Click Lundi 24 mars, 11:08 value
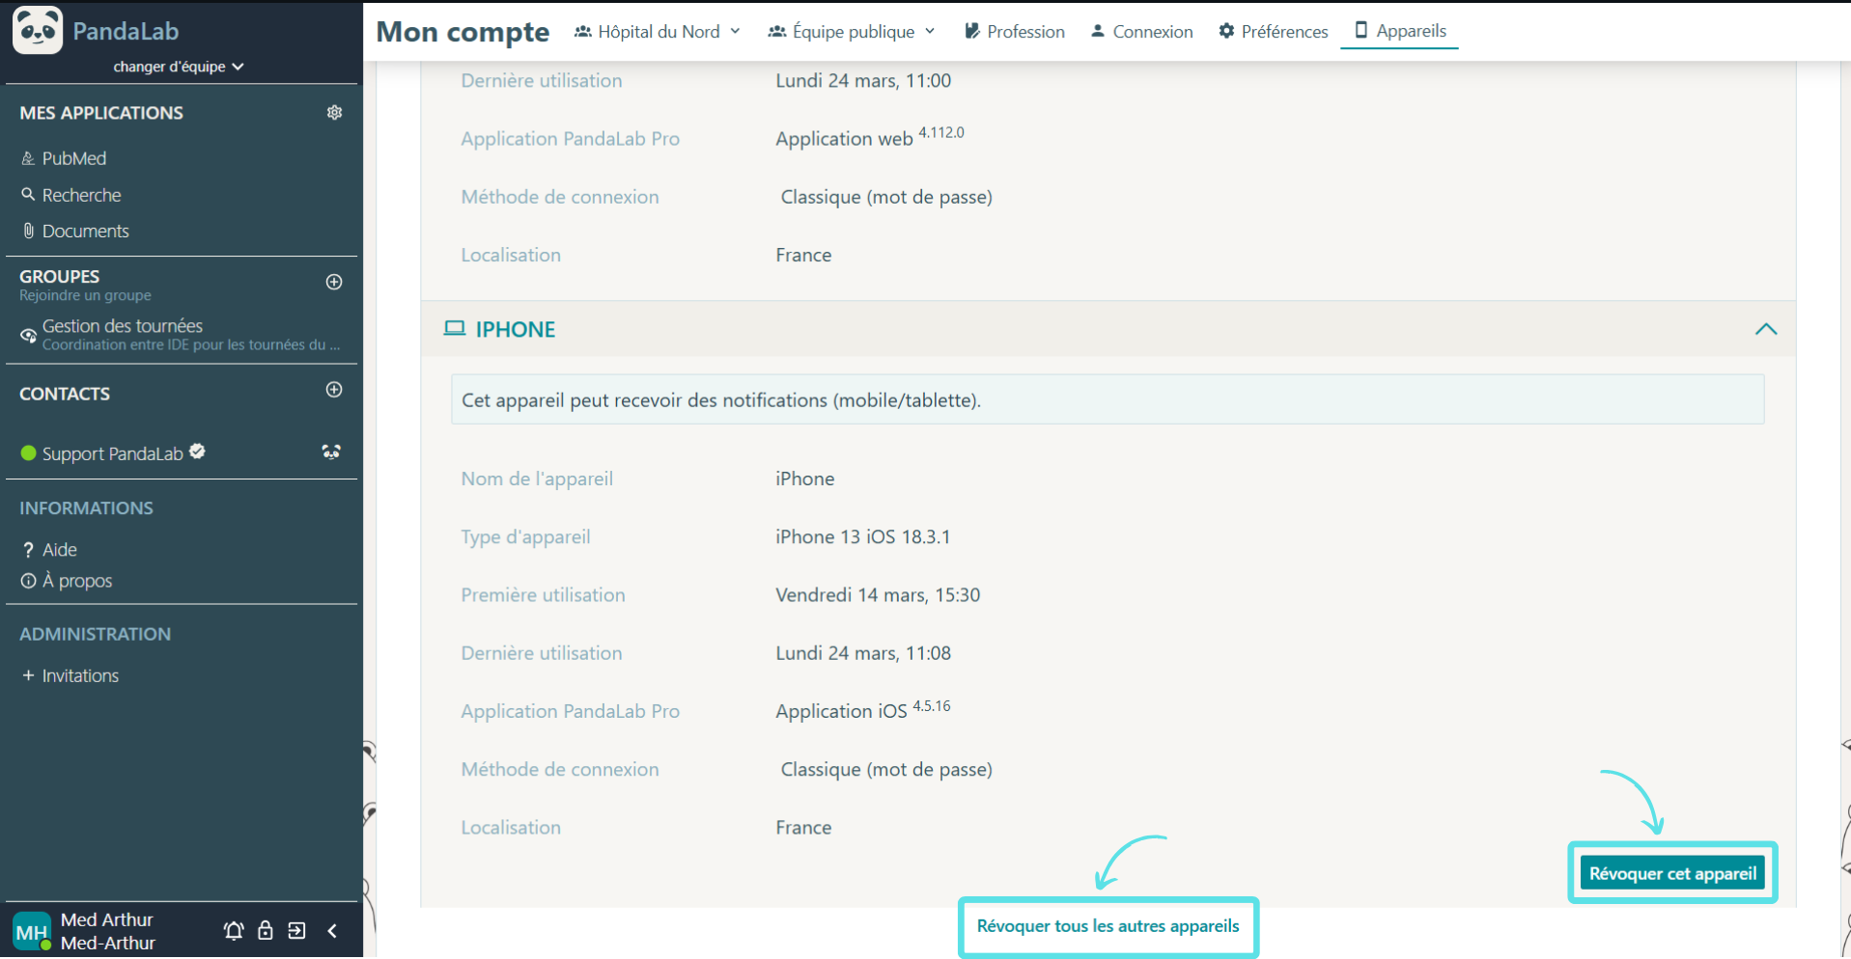This screenshot has height=959, width=1851. (863, 653)
